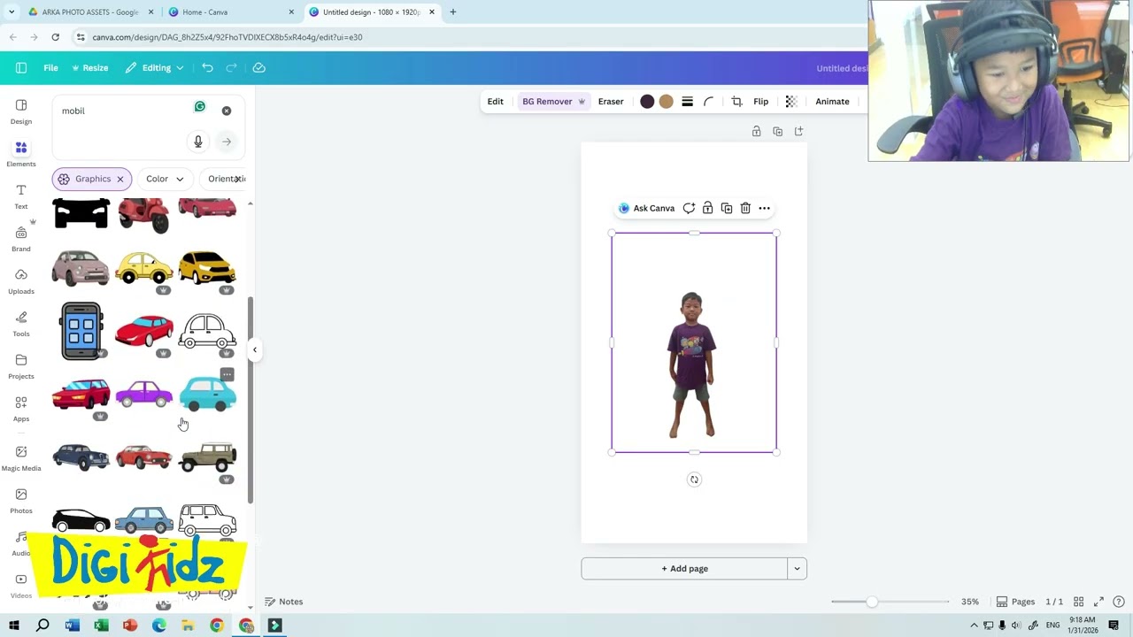Select the turquoise car graphic
1133x637 pixels.
208,394
